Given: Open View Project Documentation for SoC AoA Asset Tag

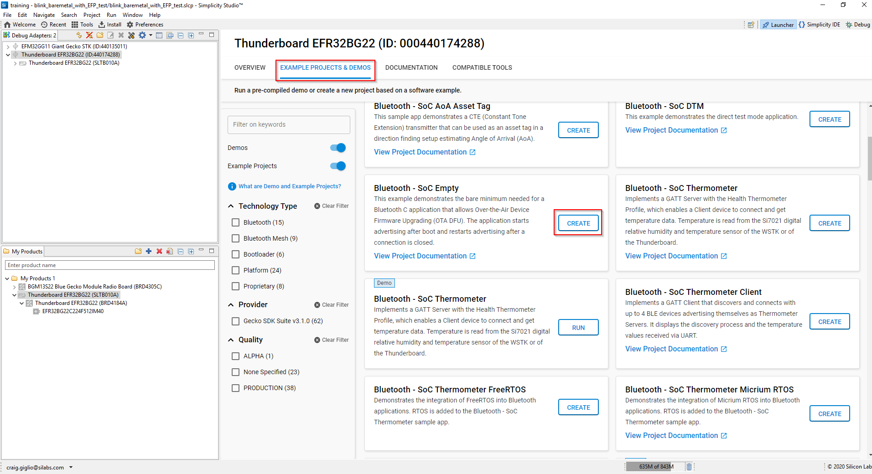Looking at the screenshot, I should point(425,152).
